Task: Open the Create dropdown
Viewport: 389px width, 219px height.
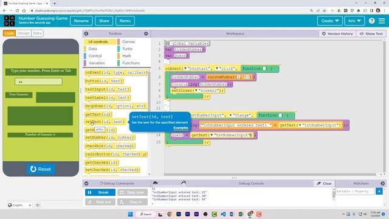Action: pyautogui.click(x=329, y=21)
